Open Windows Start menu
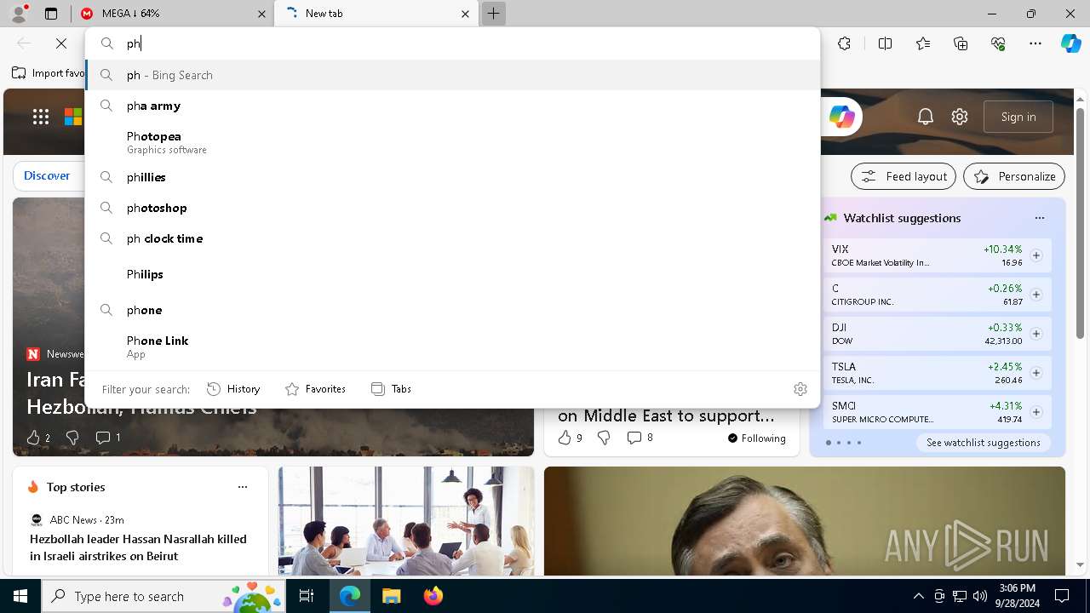This screenshot has height=613, width=1090. pos(20,596)
